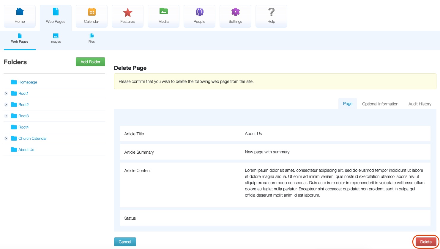Switch to the Optional Information tab

pos(380,104)
